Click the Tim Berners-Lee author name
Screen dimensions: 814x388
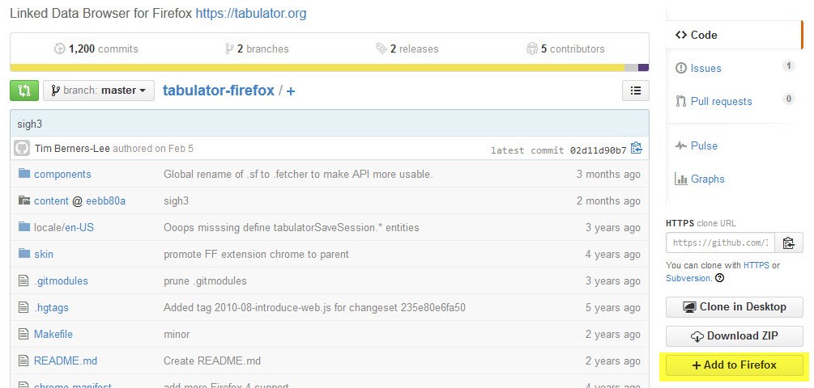click(72, 149)
